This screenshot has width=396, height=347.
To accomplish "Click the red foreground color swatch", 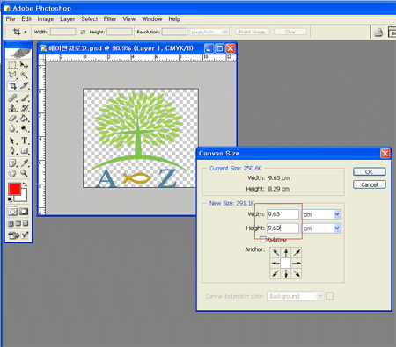I will (14, 188).
